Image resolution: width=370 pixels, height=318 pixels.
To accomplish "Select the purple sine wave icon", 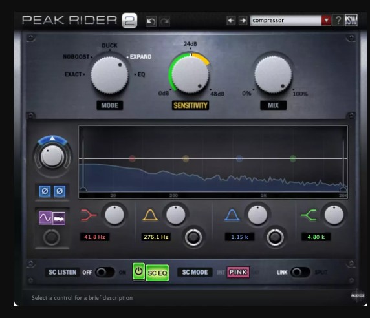I will coord(45,218).
